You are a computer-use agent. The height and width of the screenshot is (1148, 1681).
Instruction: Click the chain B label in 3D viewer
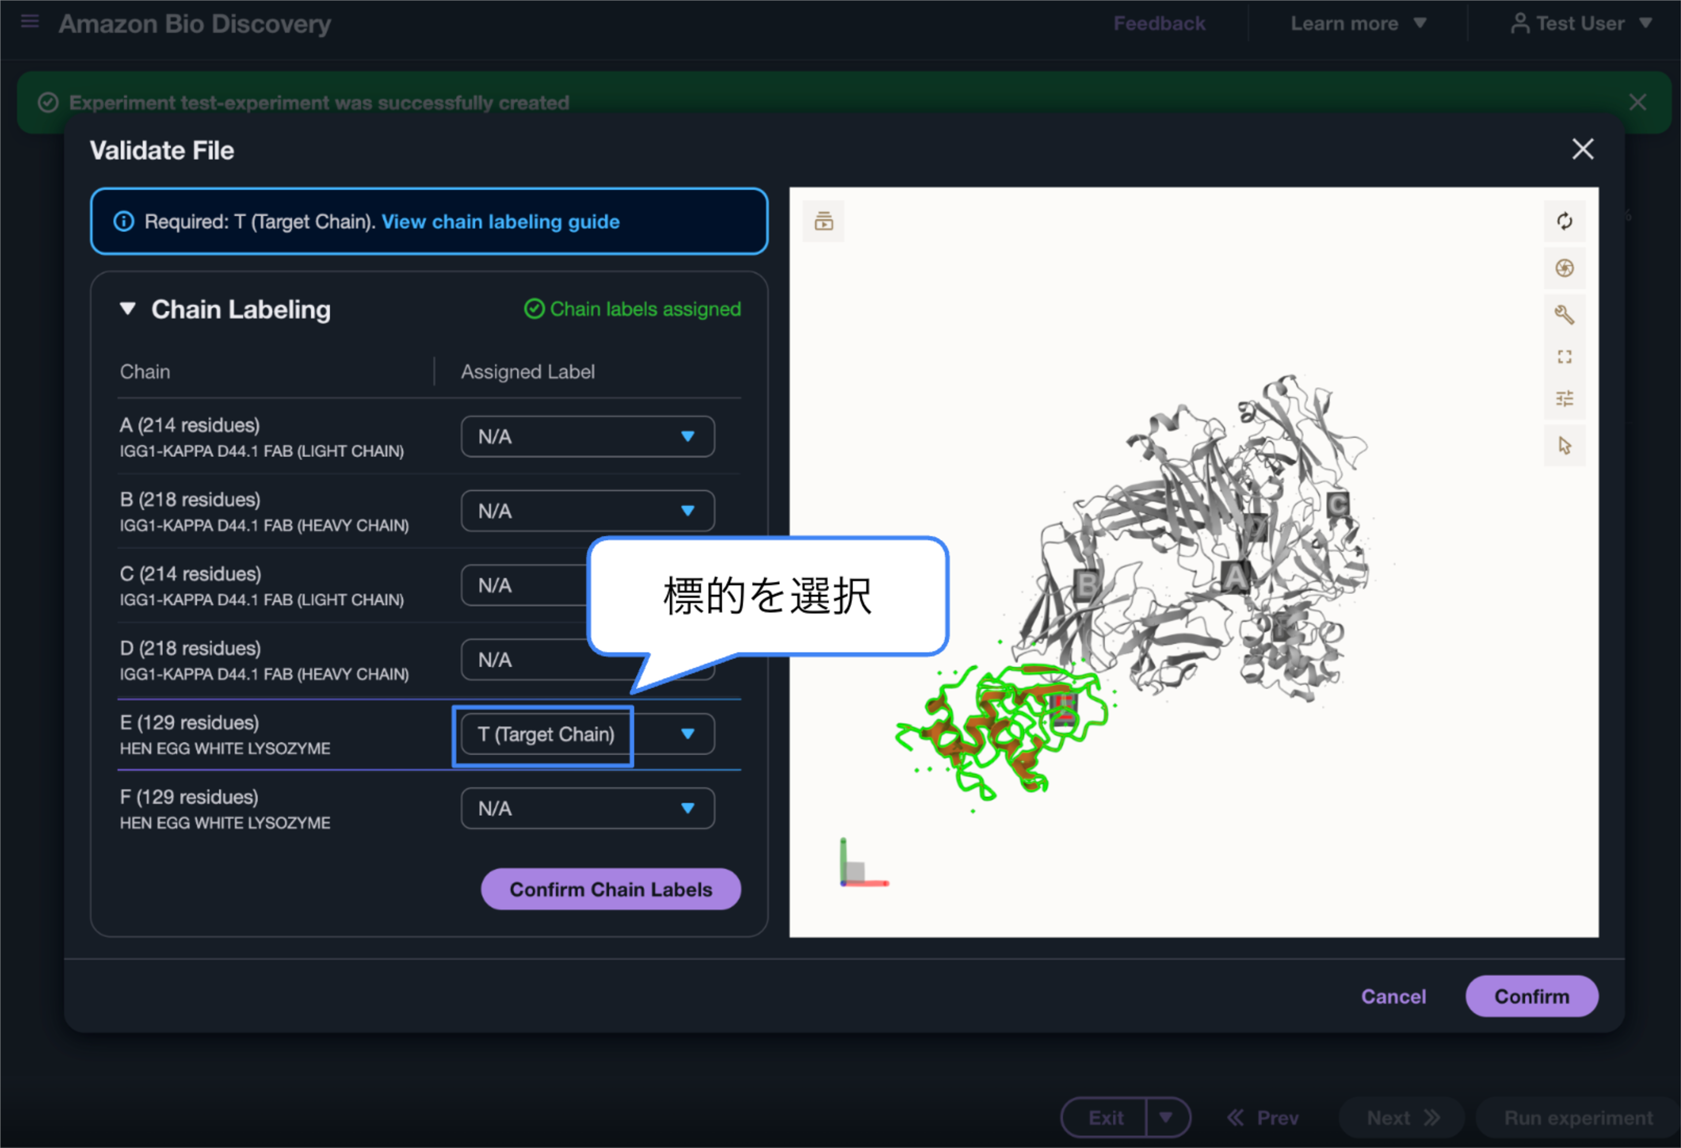1087,585
